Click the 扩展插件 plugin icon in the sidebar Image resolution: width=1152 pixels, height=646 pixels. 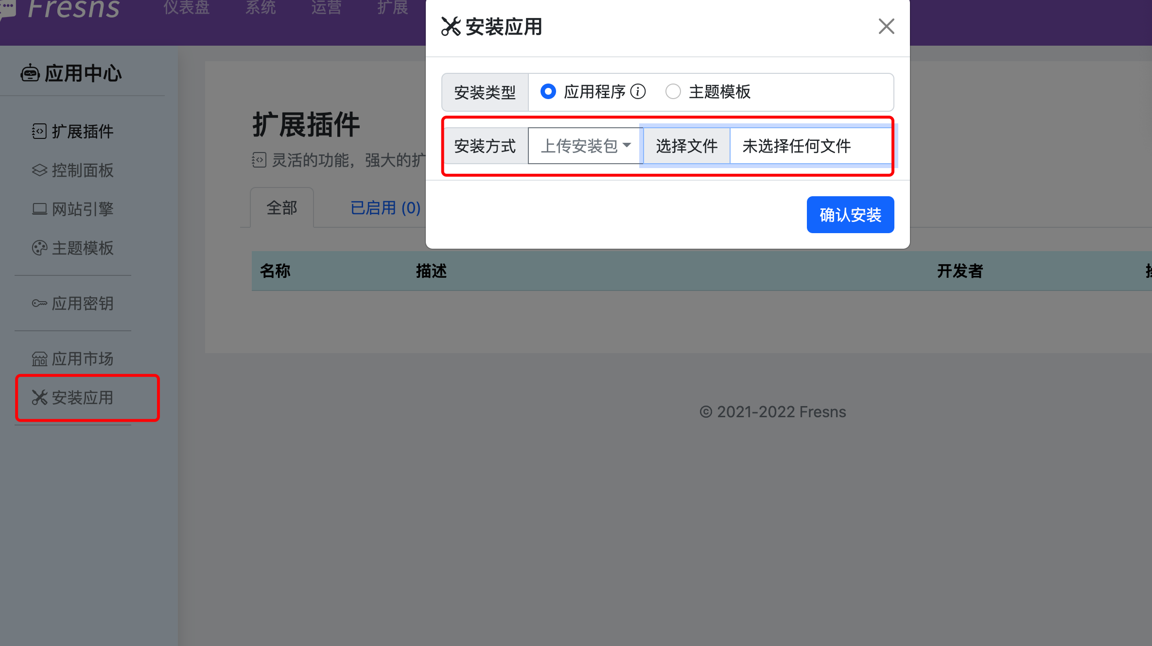coord(39,131)
